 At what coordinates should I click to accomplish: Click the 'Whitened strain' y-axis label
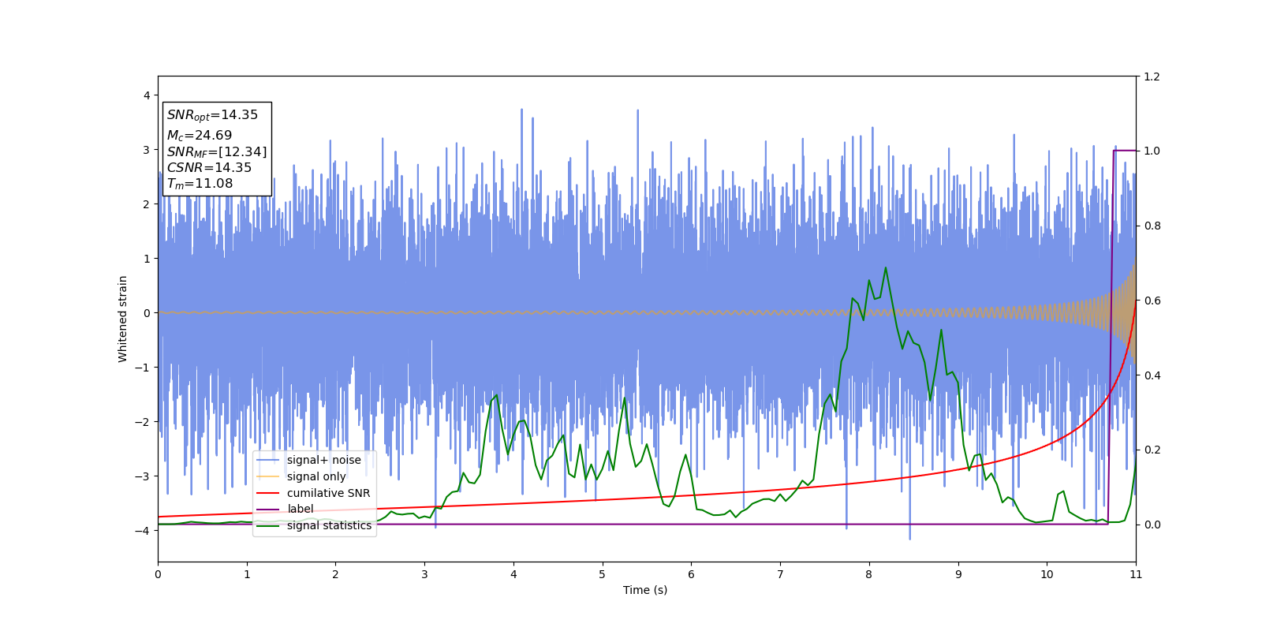(x=123, y=319)
